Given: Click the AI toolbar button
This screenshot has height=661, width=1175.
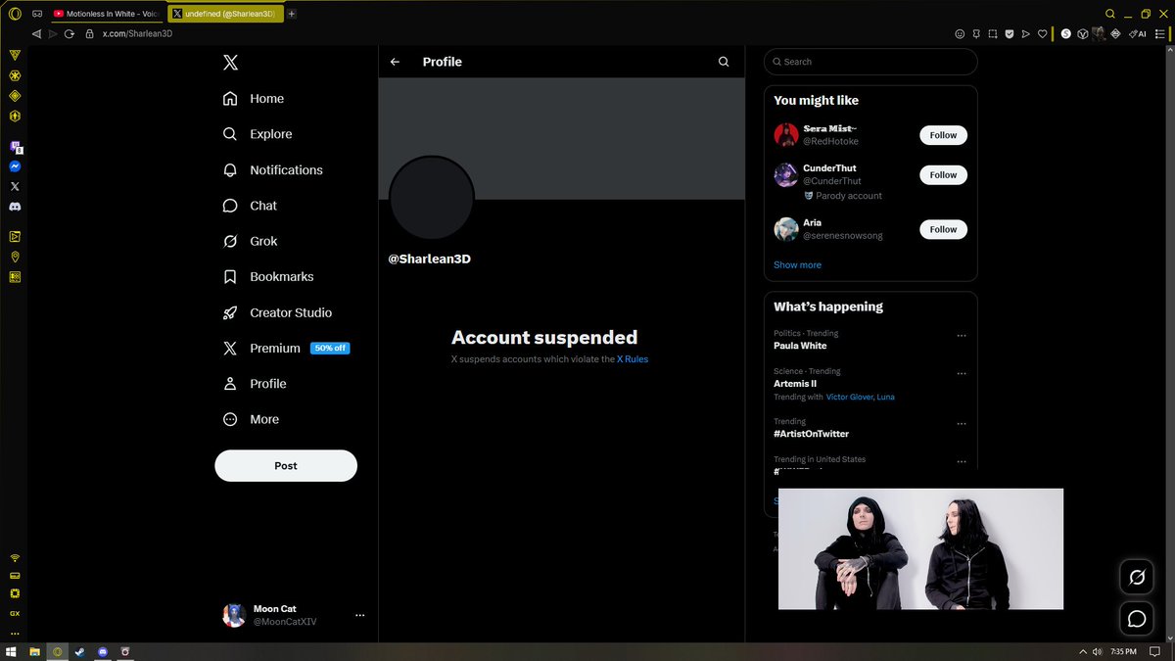Looking at the screenshot, I should [1138, 33].
